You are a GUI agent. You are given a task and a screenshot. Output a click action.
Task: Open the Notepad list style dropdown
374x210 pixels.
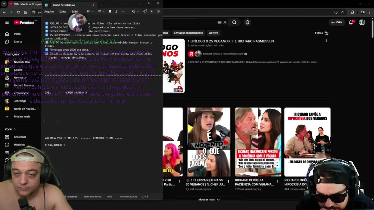coord(101,11)
